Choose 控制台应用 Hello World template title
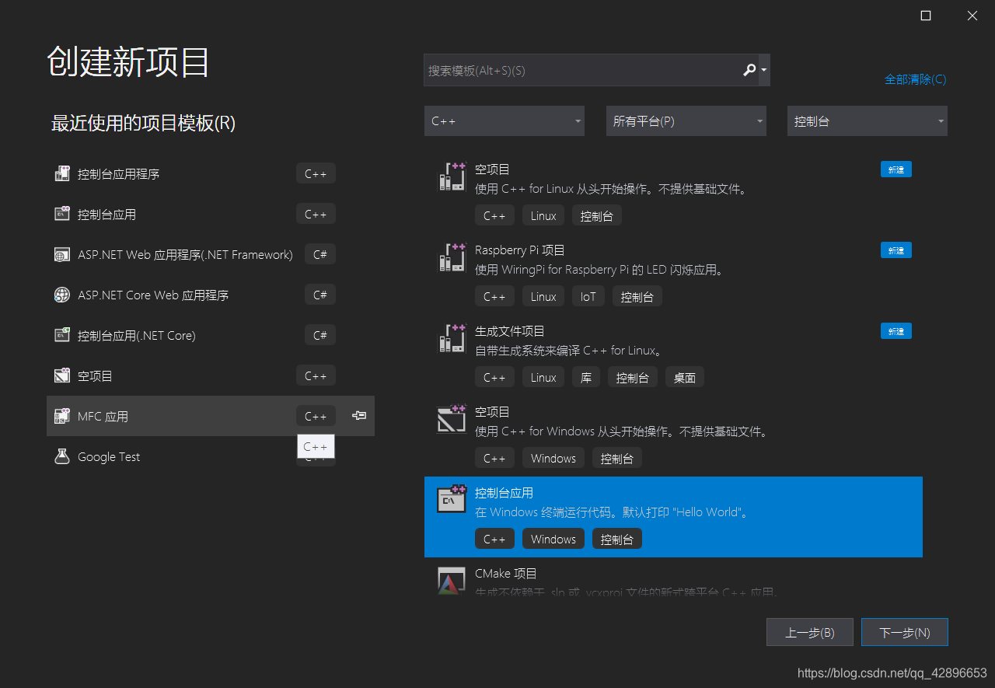The height and width of the screenshot is (688, 995). pos(504,493)
